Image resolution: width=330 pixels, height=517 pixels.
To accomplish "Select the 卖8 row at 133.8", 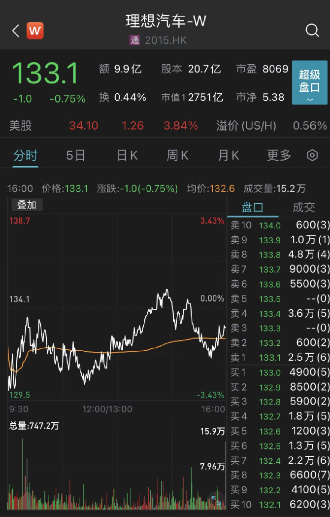I will click(279, 255).
